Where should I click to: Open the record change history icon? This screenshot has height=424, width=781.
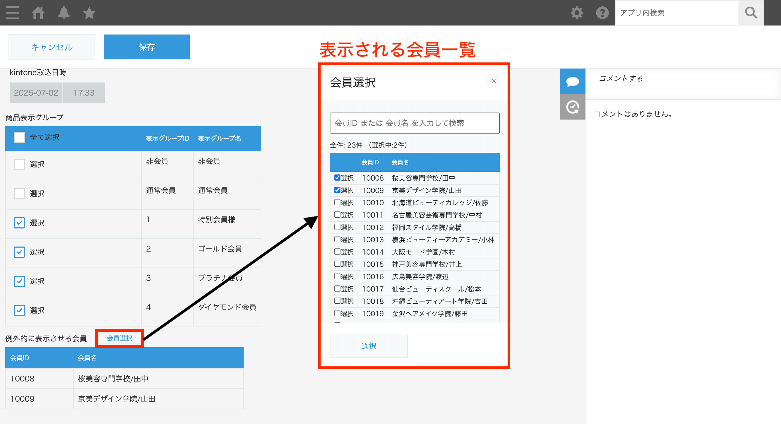pos(572,107)
